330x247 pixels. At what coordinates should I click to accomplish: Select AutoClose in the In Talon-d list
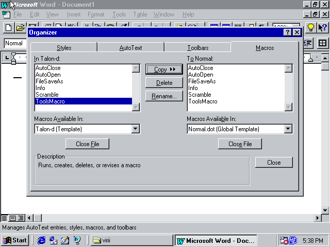tap(84, 68)
